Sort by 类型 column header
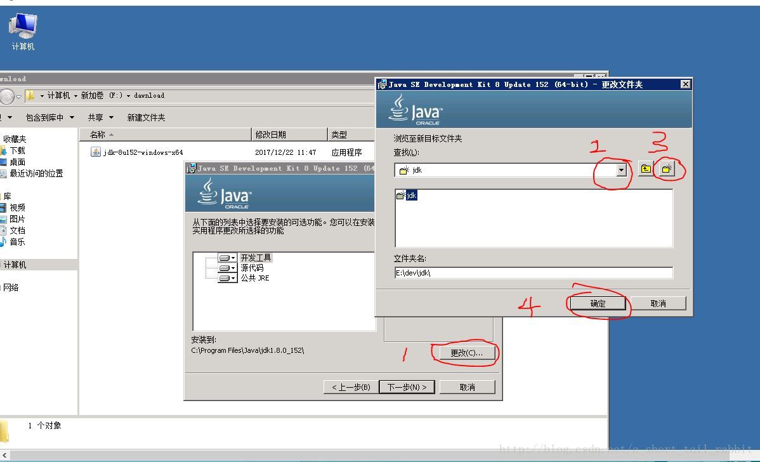The width and height of the screenshot is (760, 462). 351,135
